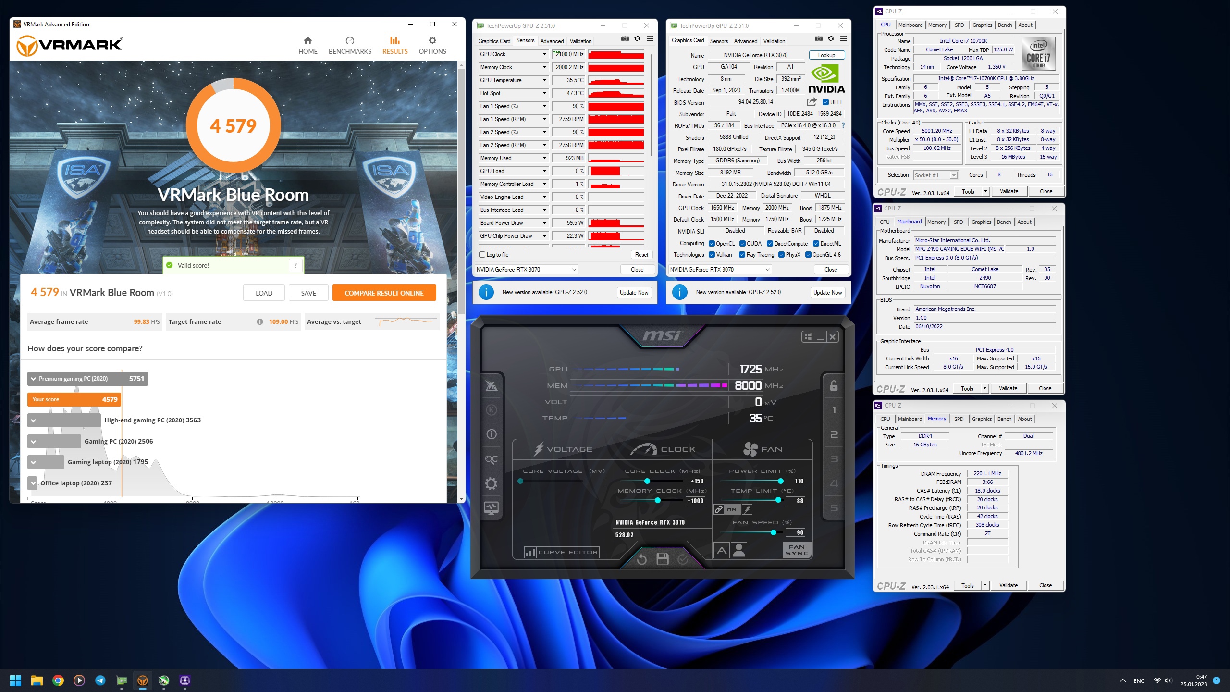
Task: Toggle Afterburner profile lock icon
Action: [x=834, y=385]
